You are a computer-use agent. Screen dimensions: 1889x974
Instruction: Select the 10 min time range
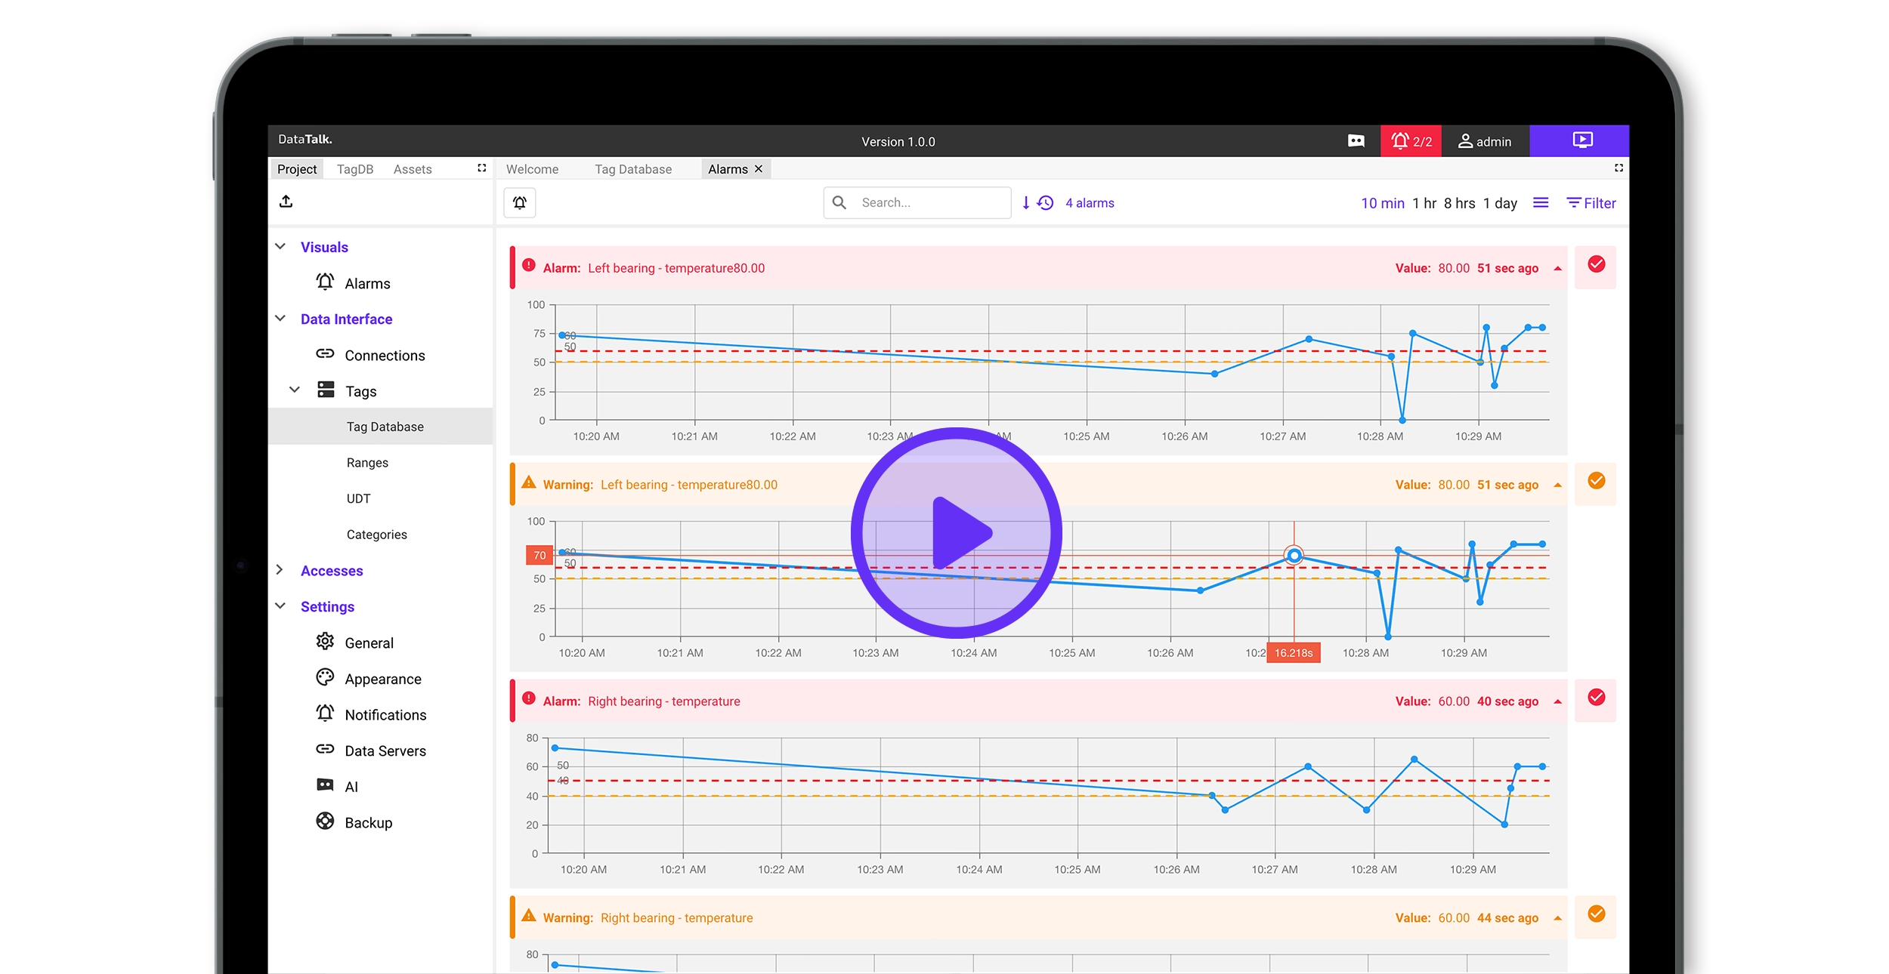coord(1383,203)
